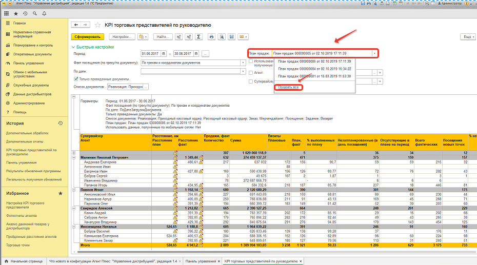Screen dimensions: 477x265
Task: Select План продаж 000000001 from list
Action: 314,76
